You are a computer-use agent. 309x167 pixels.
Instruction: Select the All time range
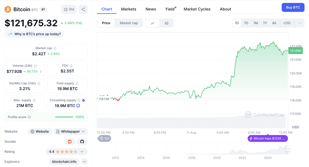point(274,23)
